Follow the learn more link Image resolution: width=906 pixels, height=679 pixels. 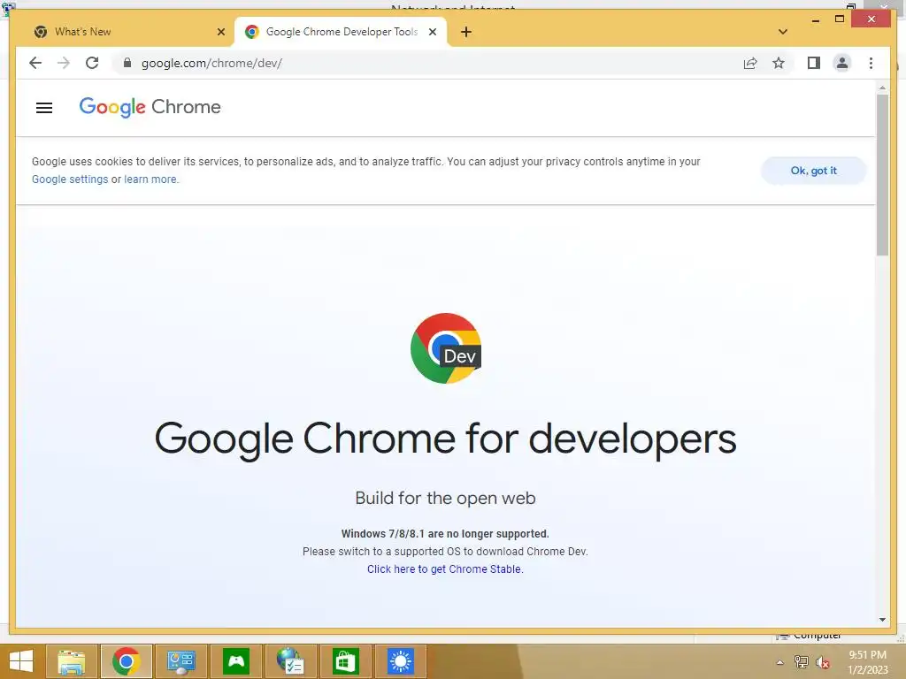coord(150,179)
